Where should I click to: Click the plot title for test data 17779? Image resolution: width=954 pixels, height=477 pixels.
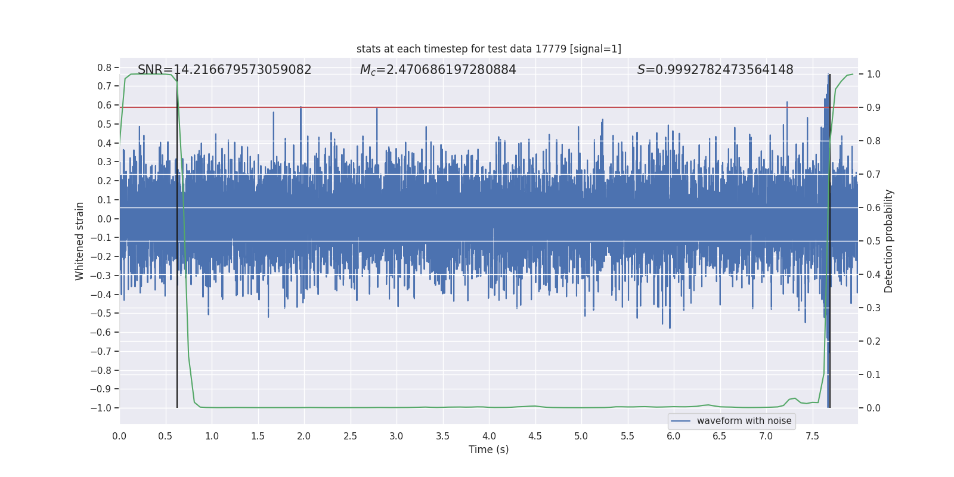488,49
